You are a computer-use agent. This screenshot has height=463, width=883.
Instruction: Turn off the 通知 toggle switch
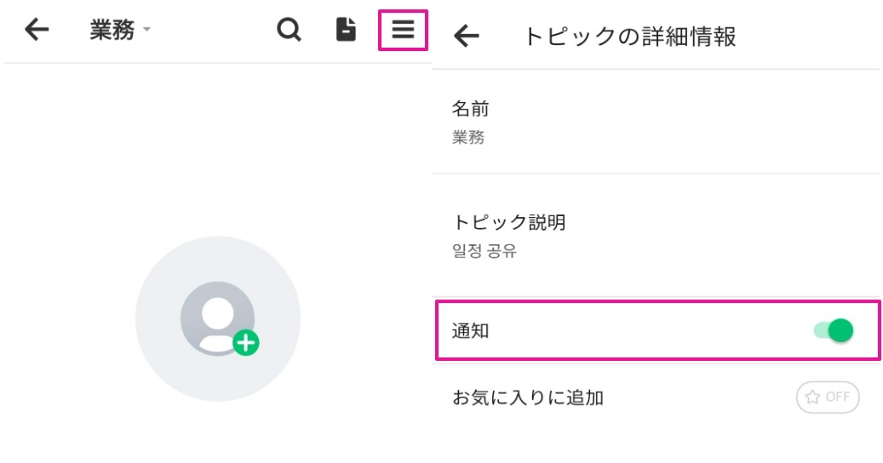point(834,330)
